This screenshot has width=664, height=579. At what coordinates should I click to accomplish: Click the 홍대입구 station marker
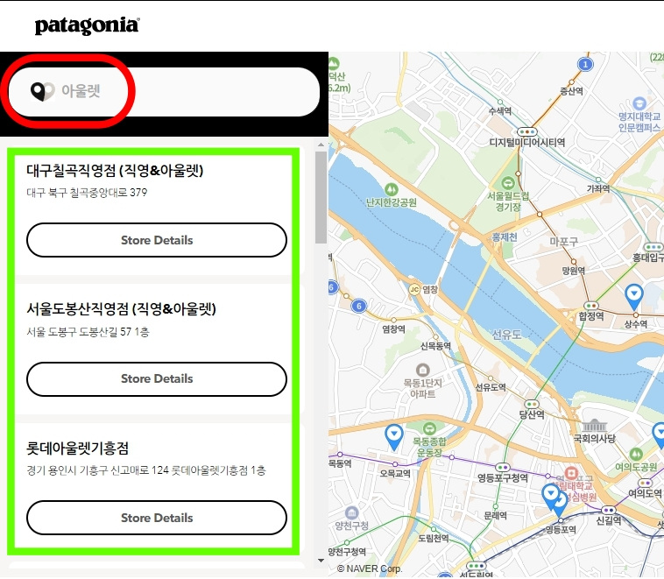[653, 247]
